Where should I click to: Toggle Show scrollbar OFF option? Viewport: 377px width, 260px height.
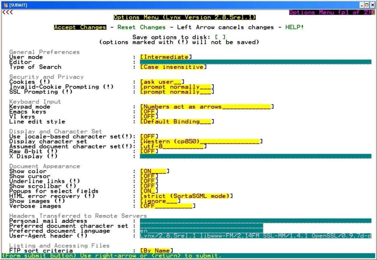point(149,186)
